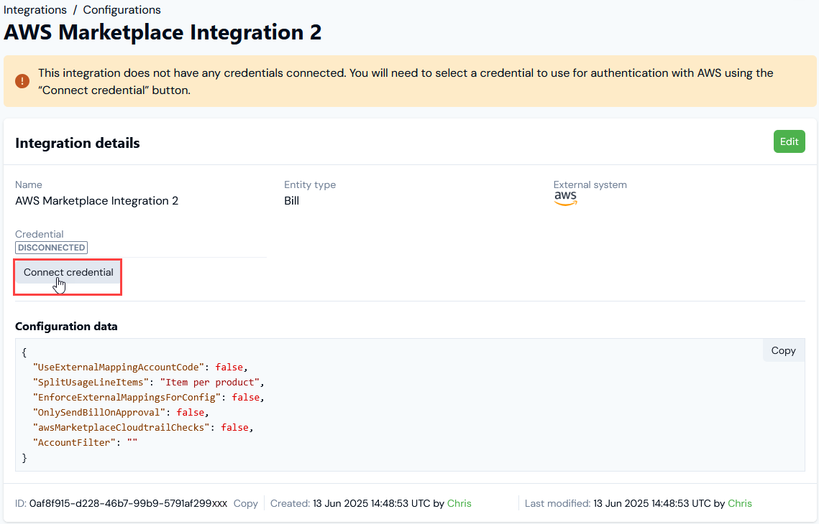The height and width of the screenshot is (524, 819).
Task: Open Chris's profile next to Last modified
Action: point(739,503)
